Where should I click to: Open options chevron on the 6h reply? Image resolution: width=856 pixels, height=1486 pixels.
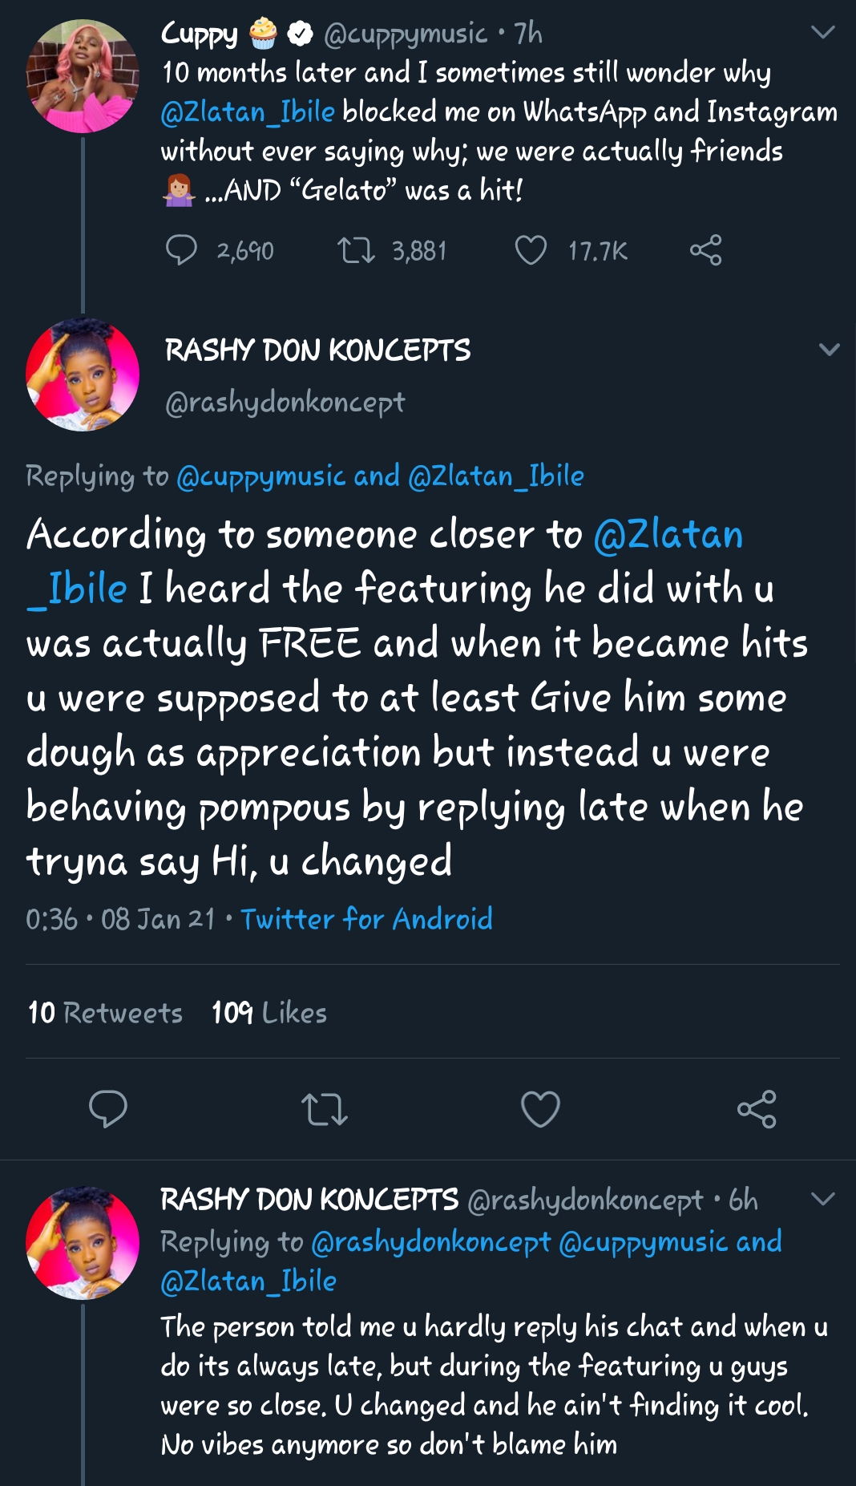point(823,1199)
